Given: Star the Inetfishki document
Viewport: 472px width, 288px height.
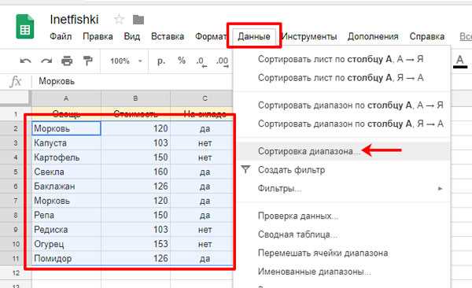Looking at the screenshot, I should pyautogui.click(x=120, y=20).
